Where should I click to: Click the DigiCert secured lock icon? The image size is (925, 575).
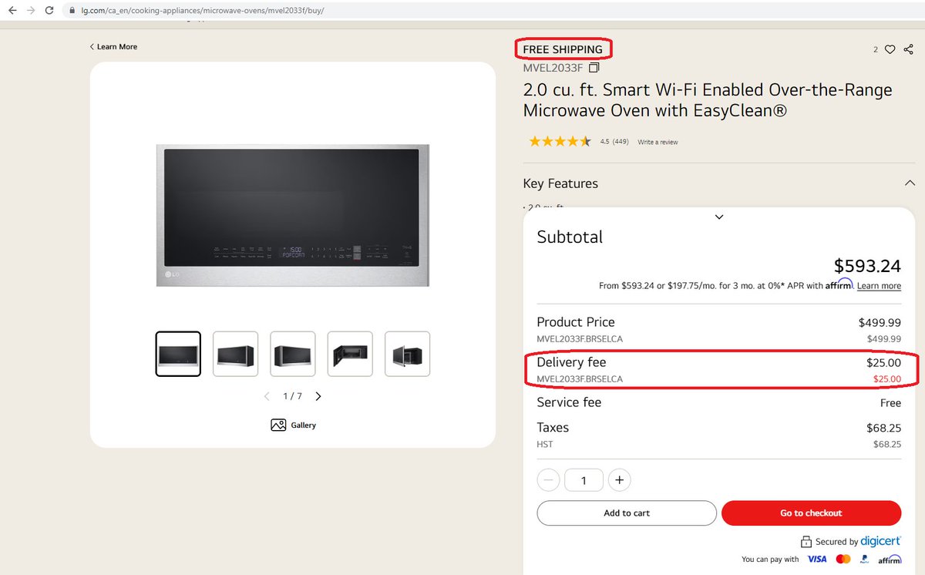click(806, 542)
